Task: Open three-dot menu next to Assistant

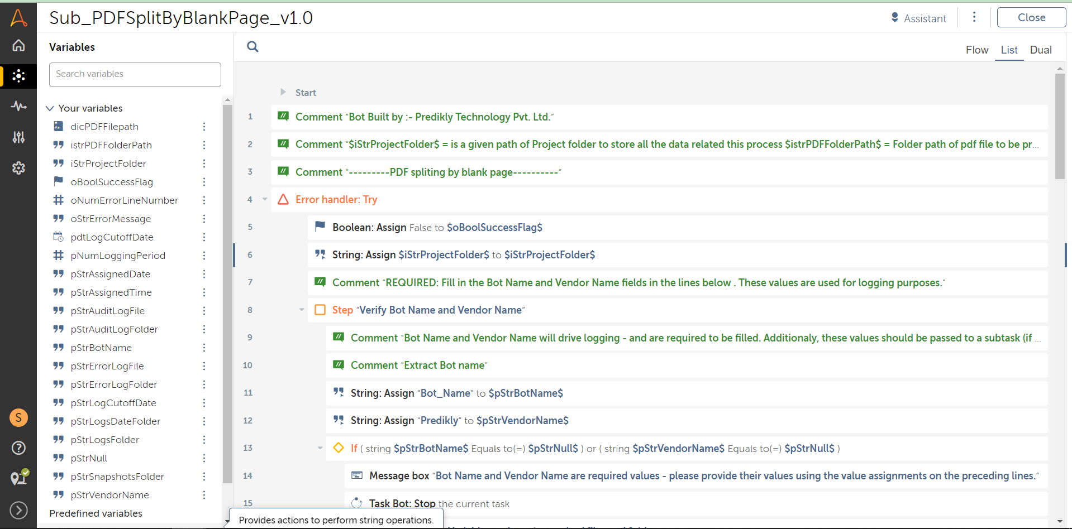Action: point(974,17)
